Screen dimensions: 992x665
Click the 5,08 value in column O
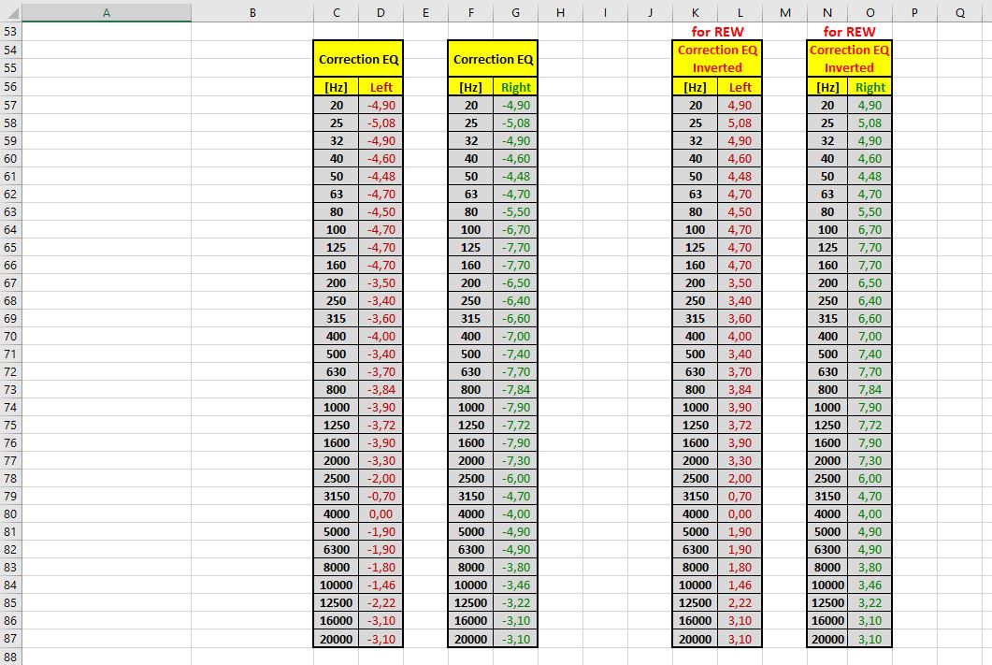(x=870, y=123)
